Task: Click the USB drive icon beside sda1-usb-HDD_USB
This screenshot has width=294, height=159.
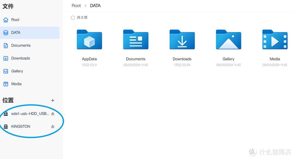Action: (6, 114)
